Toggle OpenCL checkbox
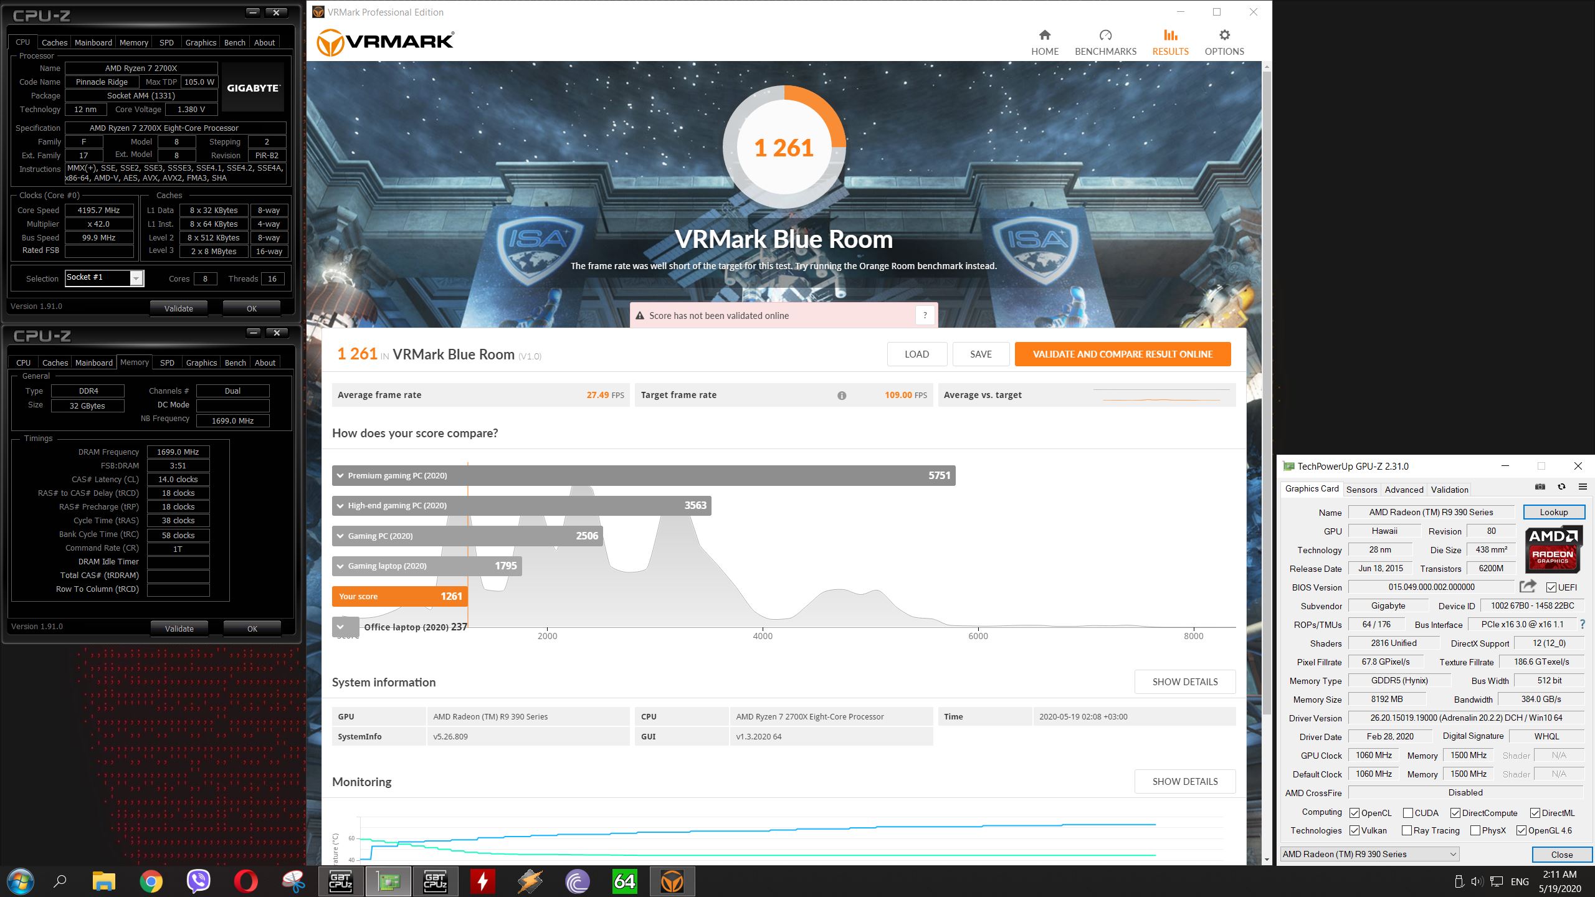 [x=1355, y=813]
